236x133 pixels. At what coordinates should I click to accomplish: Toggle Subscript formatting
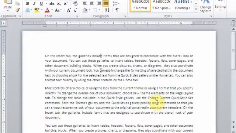59,4
